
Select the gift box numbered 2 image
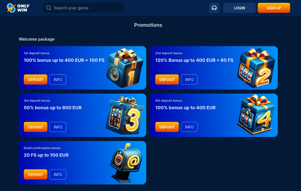point(256,68)
